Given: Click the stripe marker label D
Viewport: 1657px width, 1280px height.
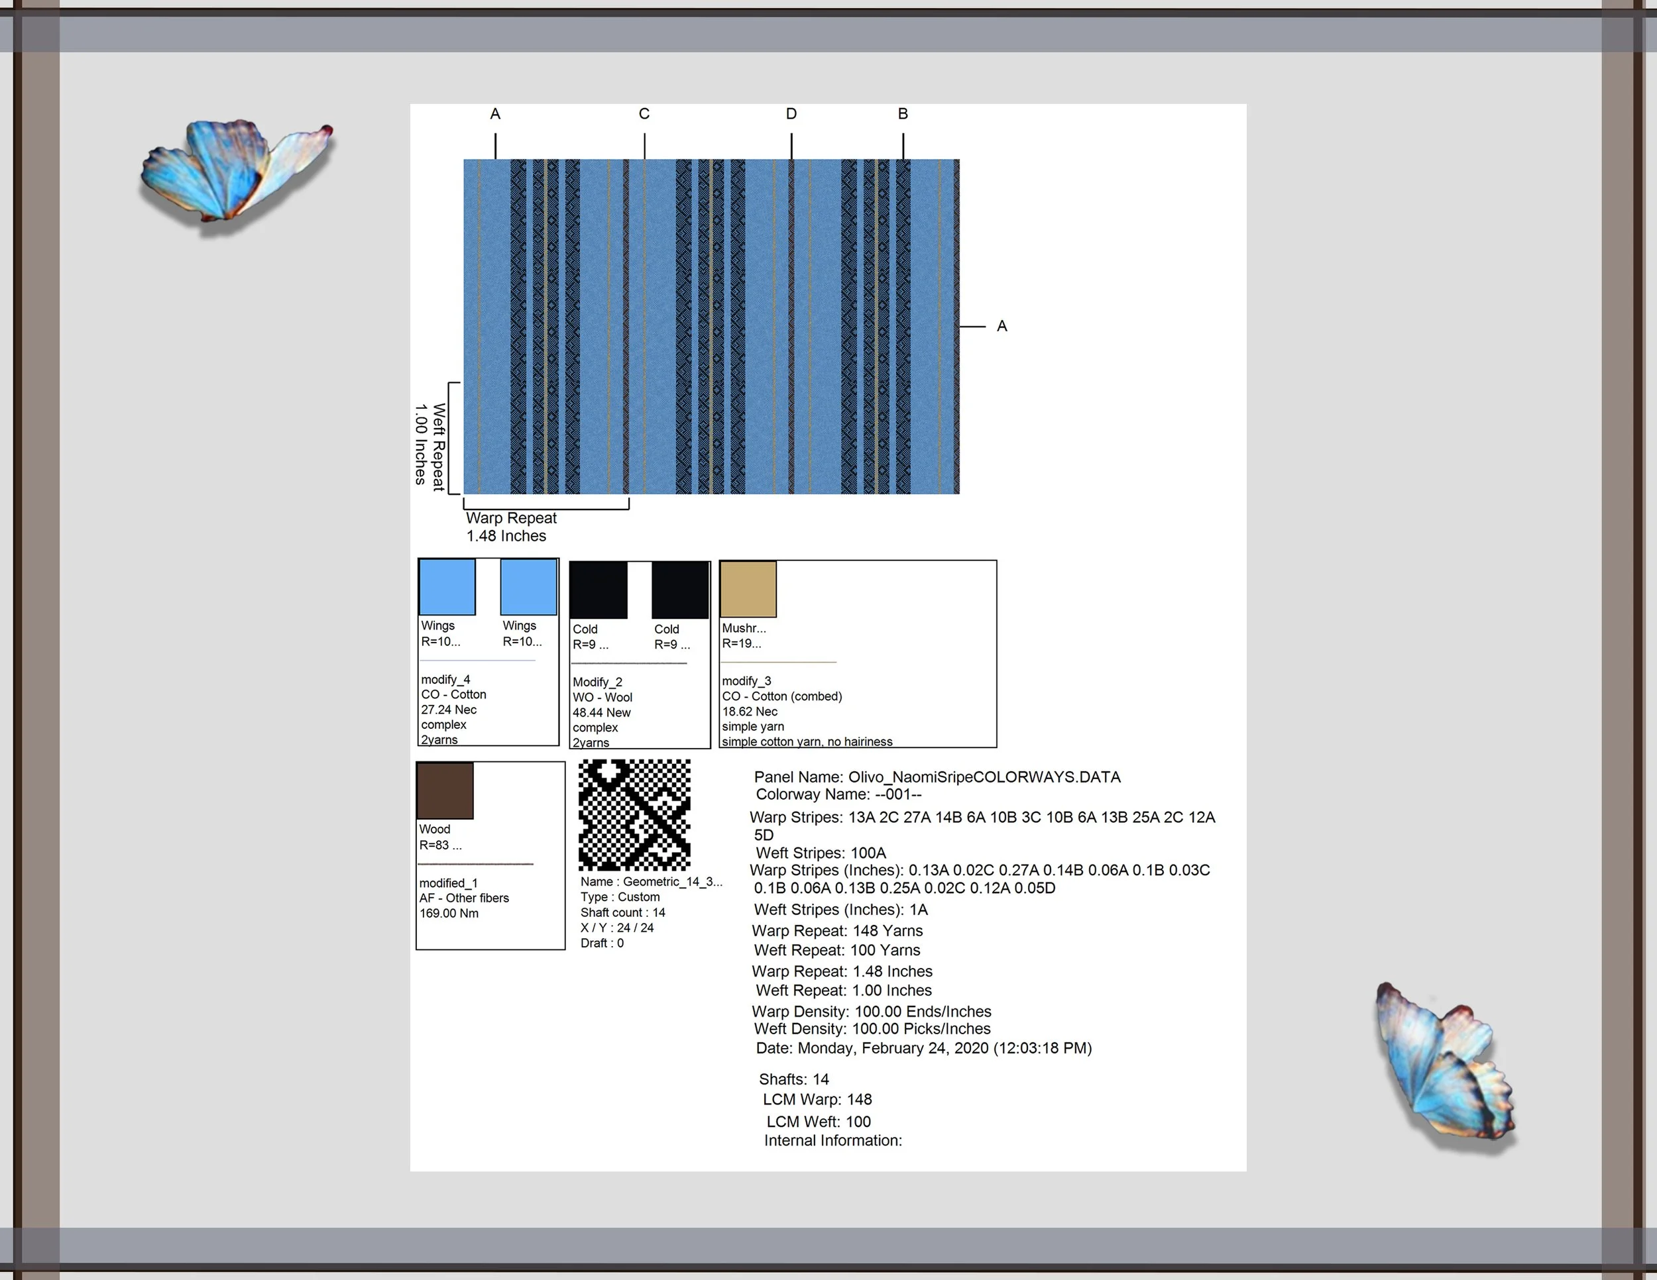Looking at the screenshot, I should pos(791,114).
